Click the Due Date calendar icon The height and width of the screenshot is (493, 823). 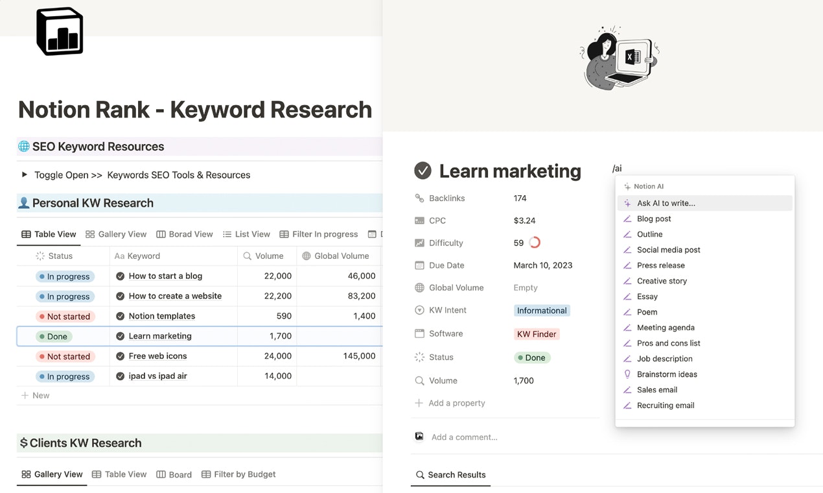419,265
